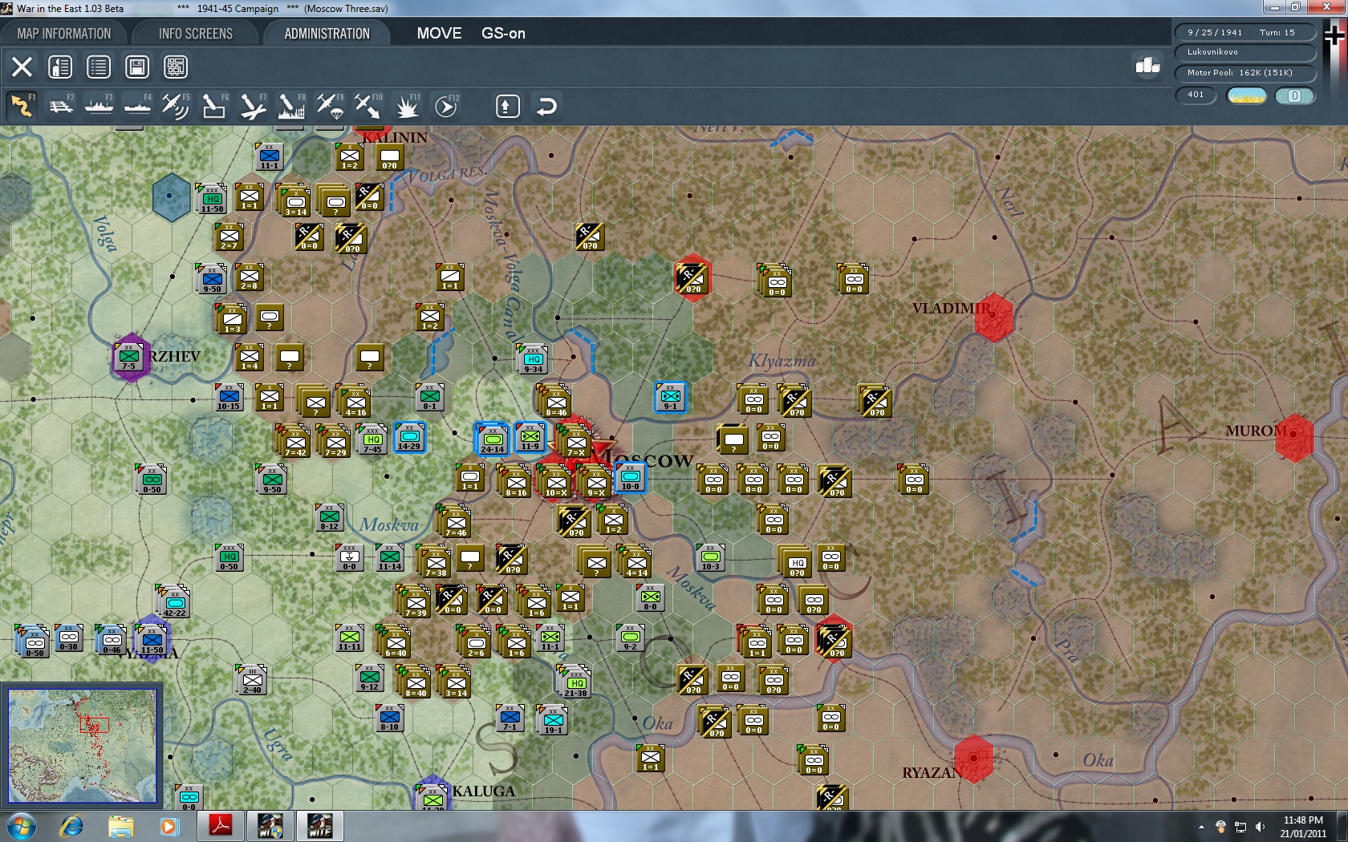Open the Windows Start menu

[22, 826]
